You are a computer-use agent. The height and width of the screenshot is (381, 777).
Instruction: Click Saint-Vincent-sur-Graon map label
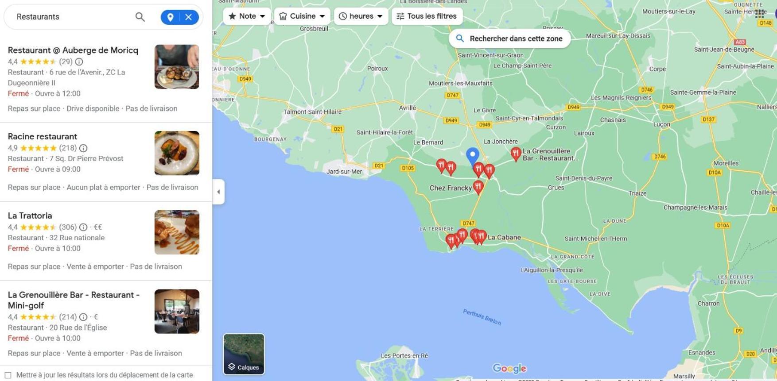[490, 55]
